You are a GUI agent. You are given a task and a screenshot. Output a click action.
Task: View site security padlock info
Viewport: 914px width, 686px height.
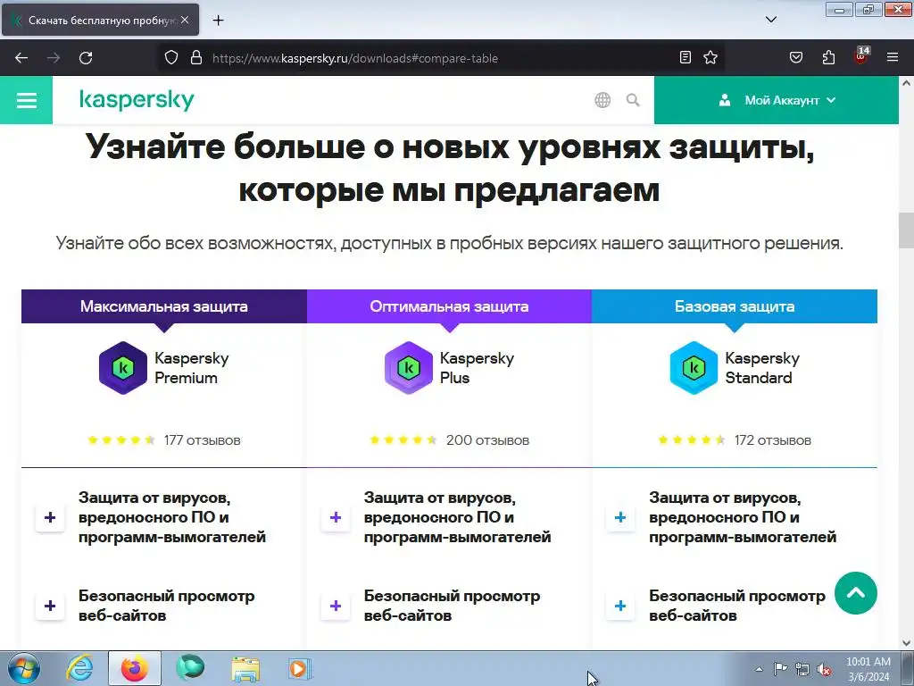(x=196, y=58)
